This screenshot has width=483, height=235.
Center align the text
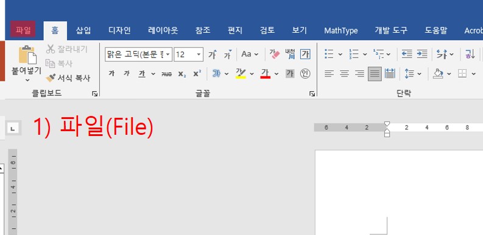(344, 73)
